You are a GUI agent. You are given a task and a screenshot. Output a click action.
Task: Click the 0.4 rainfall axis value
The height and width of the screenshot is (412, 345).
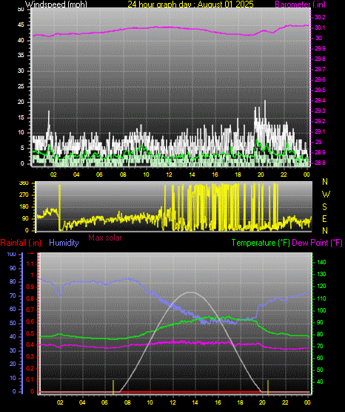tap(30, 345)
